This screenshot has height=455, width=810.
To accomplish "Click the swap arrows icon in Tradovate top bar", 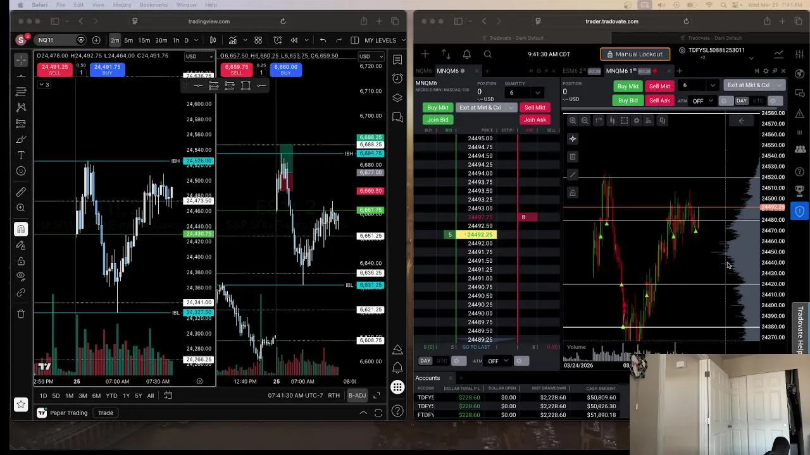I will 446,54.
